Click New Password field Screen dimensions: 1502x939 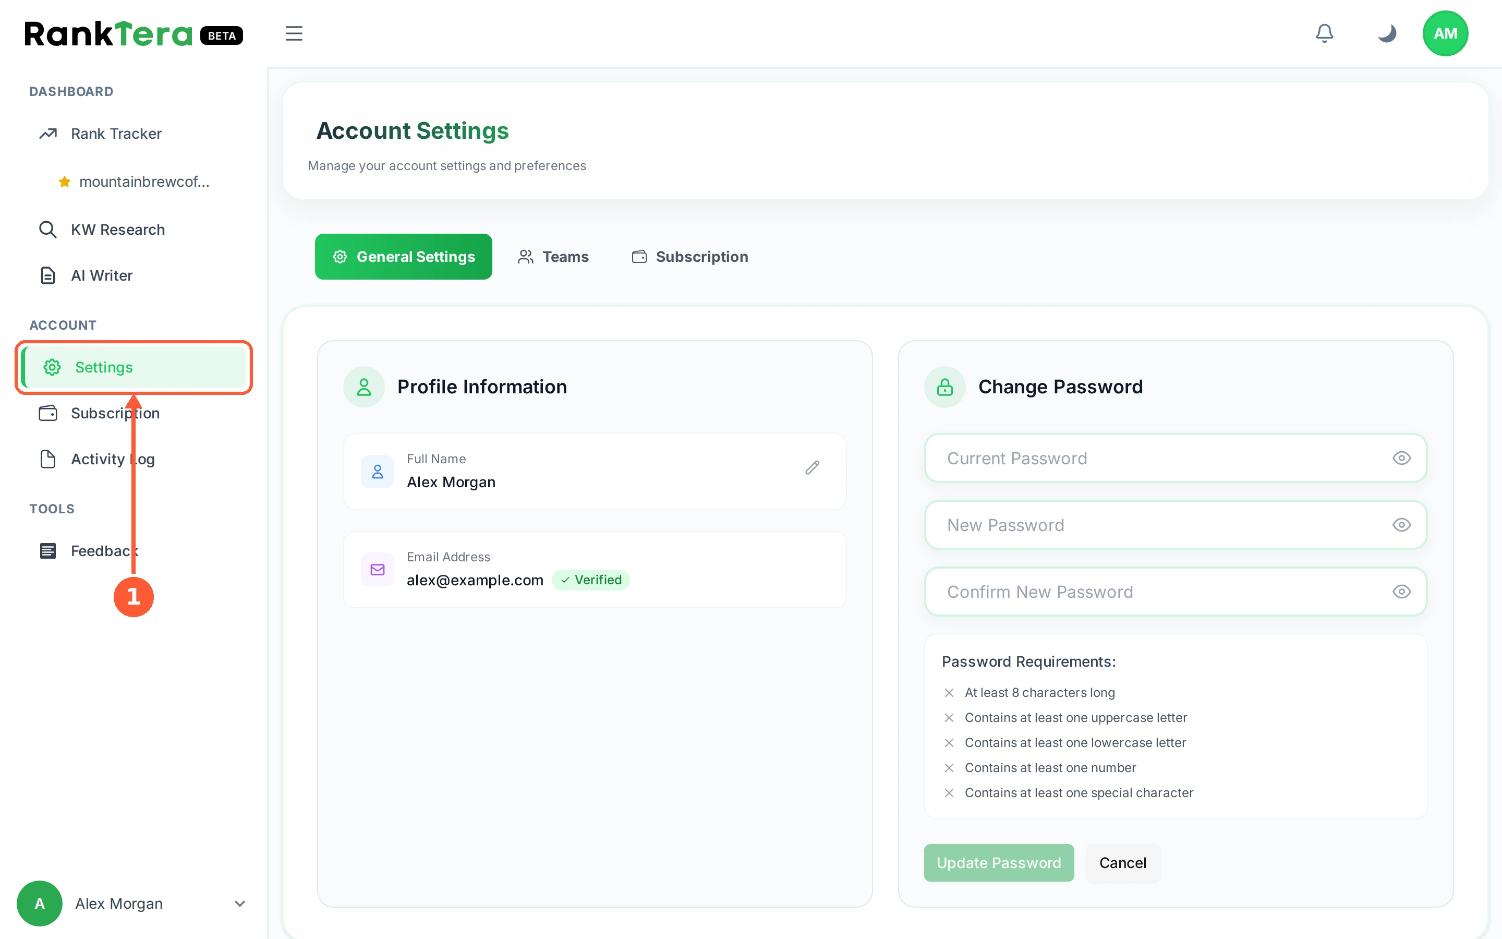click(1176, 525)
